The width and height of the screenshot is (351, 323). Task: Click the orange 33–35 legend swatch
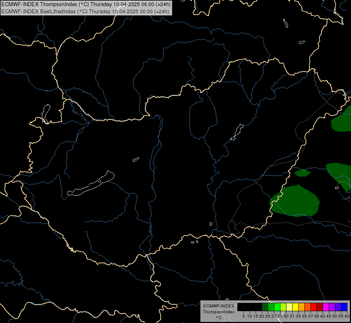coord(302,307)
